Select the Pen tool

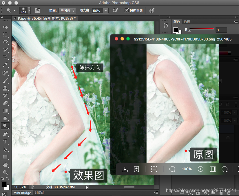click(x=5, y=134)
